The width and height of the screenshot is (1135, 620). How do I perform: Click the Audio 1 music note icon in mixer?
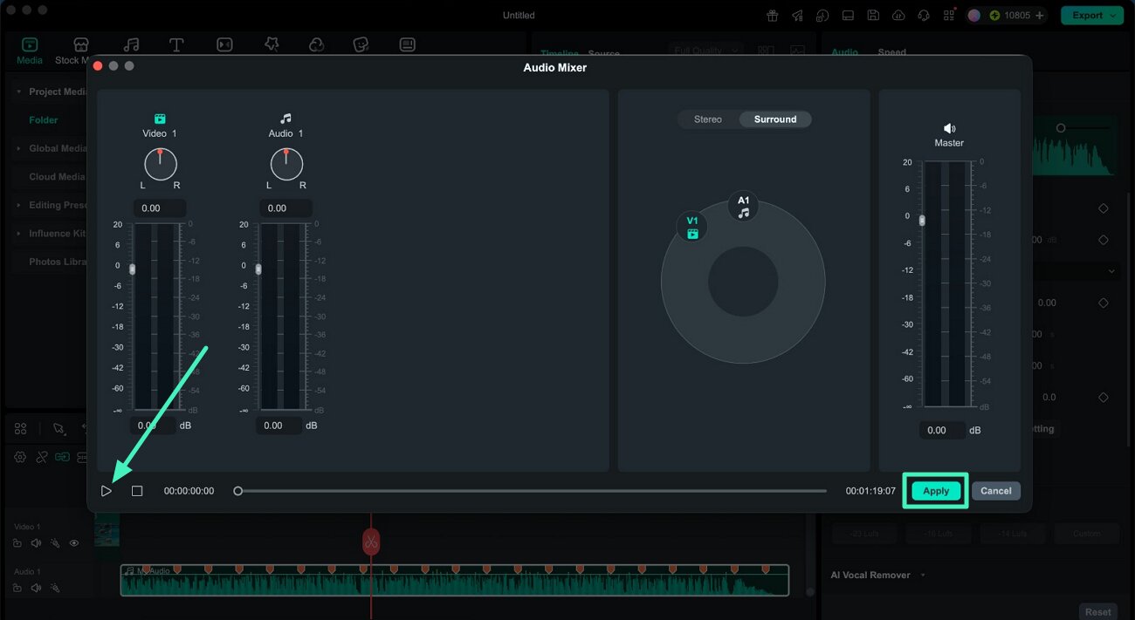coord(286,119)
